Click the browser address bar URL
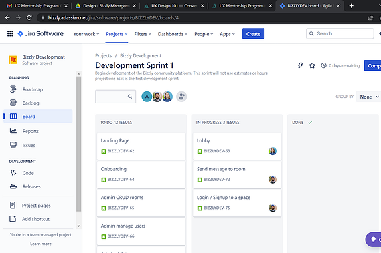The image size is (381, 253). pos(113,18)
